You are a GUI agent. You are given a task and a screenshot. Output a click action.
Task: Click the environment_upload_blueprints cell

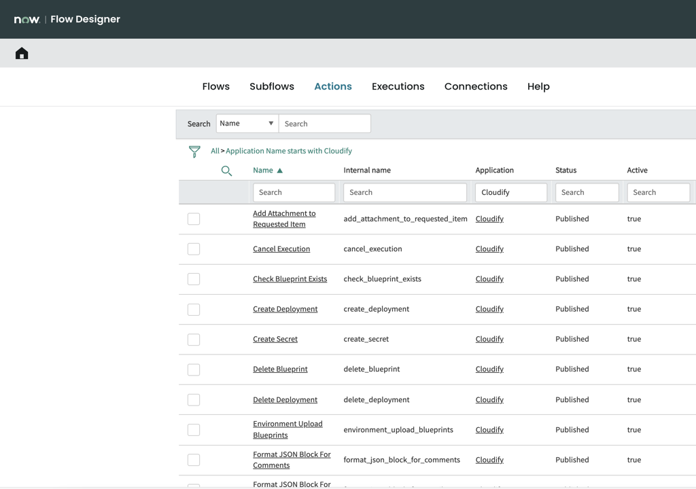tap(398, 430)
